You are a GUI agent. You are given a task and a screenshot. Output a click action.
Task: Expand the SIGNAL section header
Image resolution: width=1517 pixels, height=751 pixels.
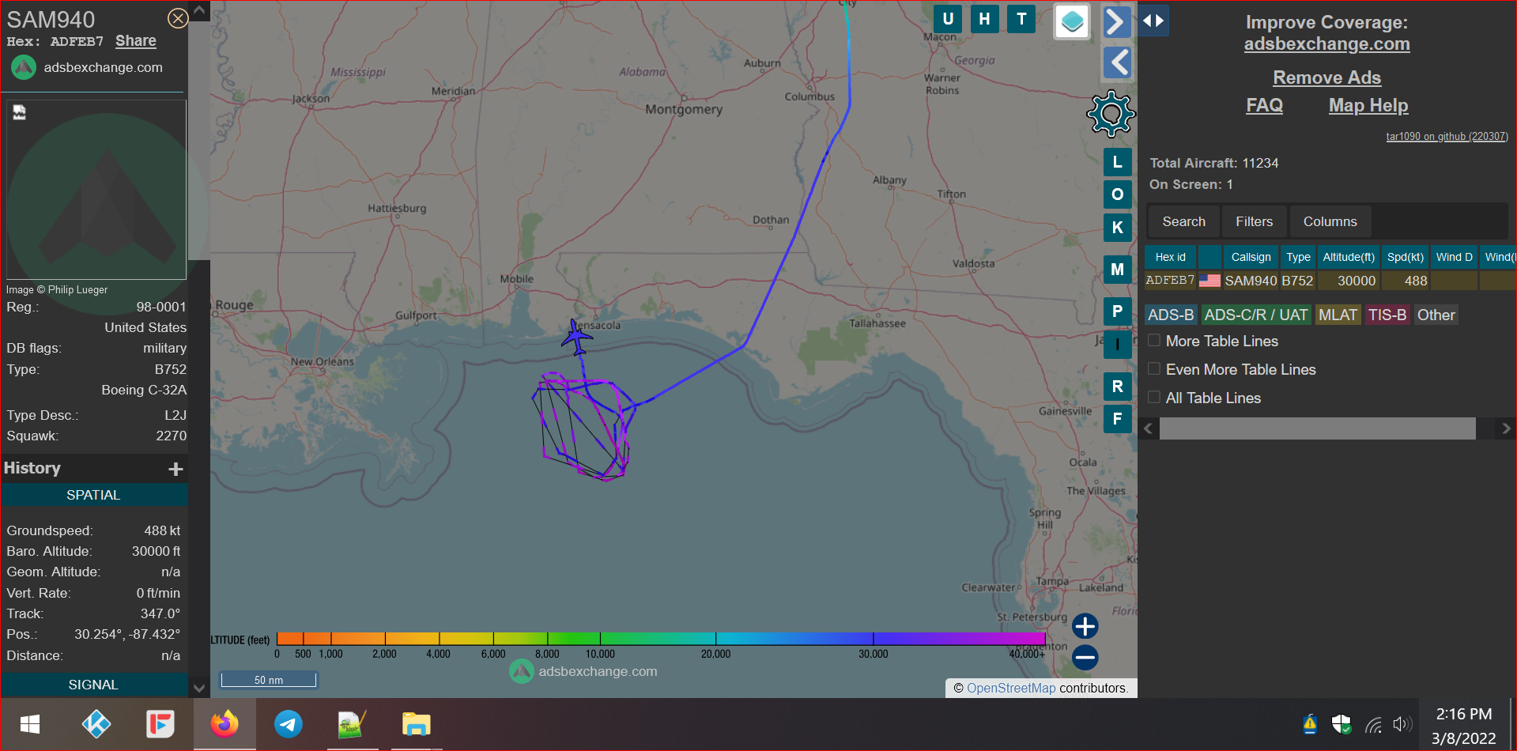[x=93, y=685]
